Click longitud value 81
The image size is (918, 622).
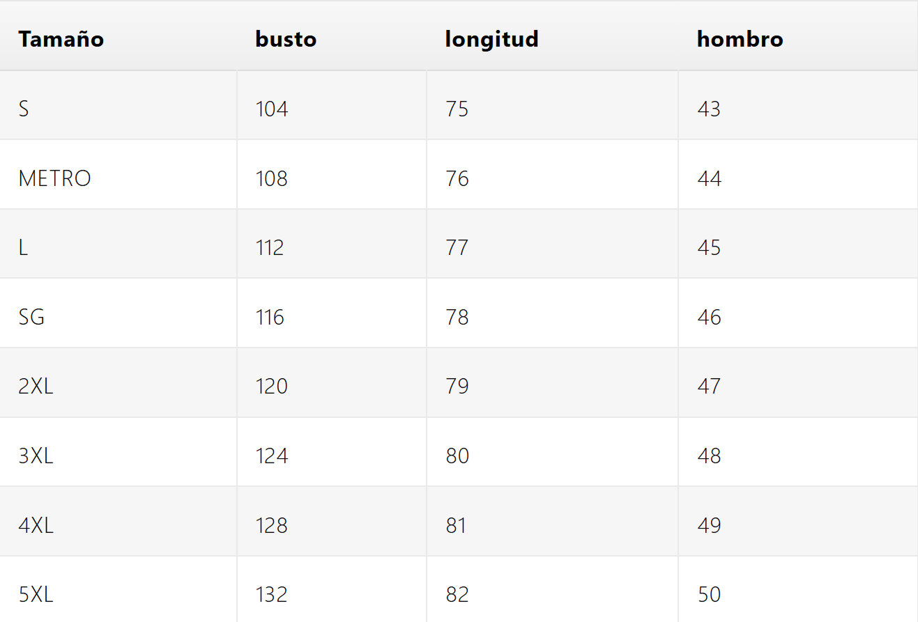click(x=457, y=525)
